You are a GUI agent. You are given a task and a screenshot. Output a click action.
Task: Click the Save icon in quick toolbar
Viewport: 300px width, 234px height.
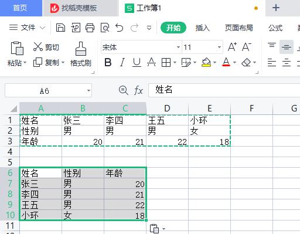tap(60, 28)
